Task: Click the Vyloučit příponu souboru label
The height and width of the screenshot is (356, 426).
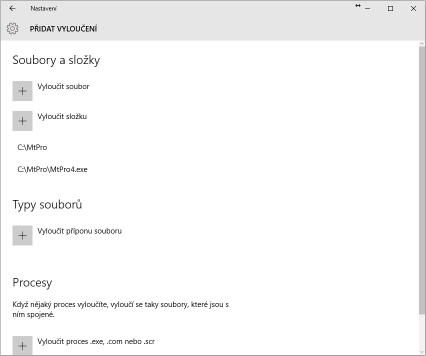Action: [79, 230]
